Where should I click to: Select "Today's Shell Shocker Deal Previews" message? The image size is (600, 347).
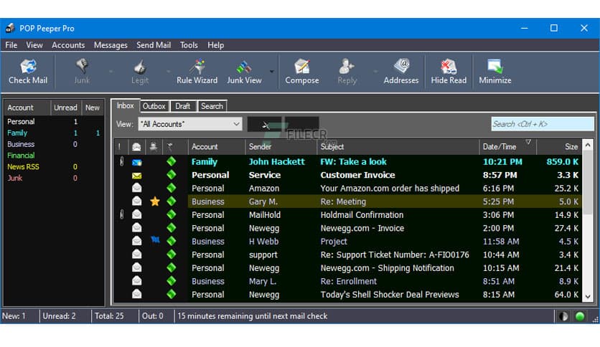pos(390,295)
